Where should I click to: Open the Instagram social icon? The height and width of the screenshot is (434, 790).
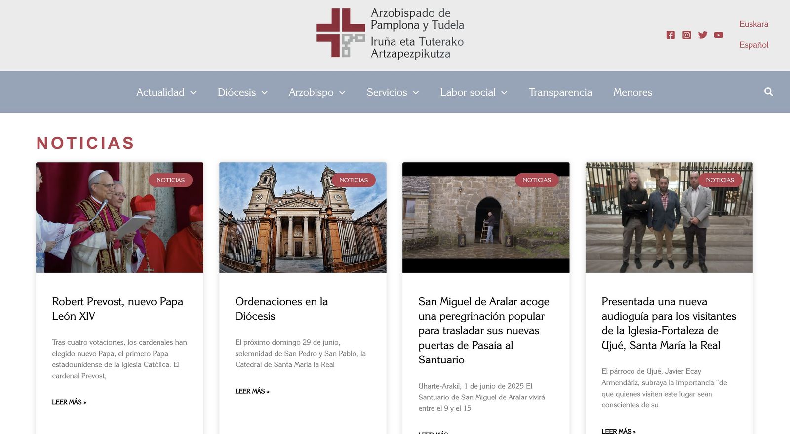[686, 35]
